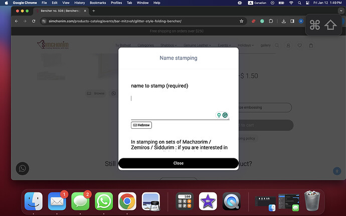Open a new Chrome tab
The width and height of the screenshot is (346, 216).
pyautogui.click(x=94, y=11)
